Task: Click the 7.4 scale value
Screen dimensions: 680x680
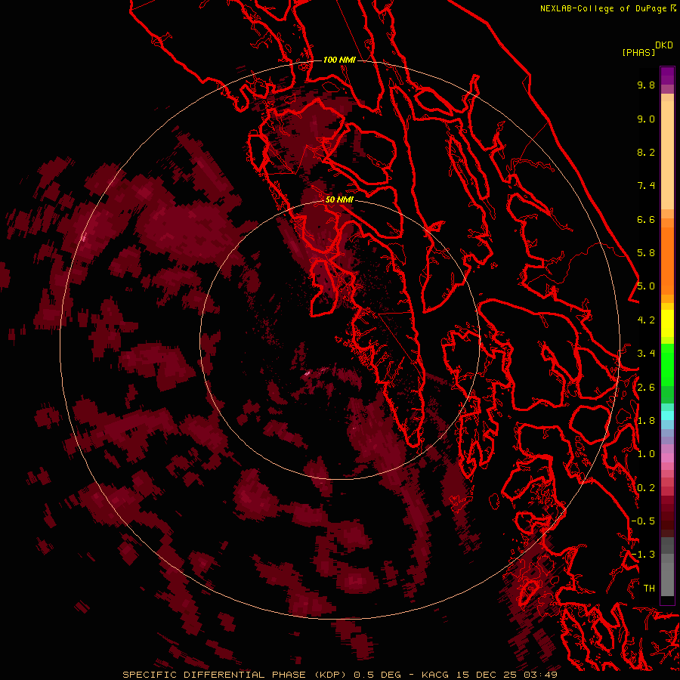Action: [x=646, y=186]
